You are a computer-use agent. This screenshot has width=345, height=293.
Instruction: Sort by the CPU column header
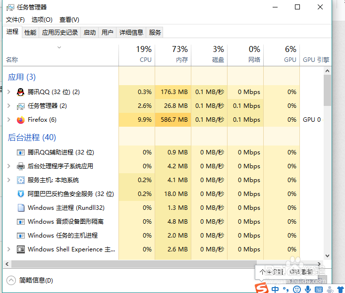coord(137,55)
